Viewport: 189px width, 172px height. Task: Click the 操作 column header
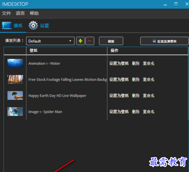(148, 51)
